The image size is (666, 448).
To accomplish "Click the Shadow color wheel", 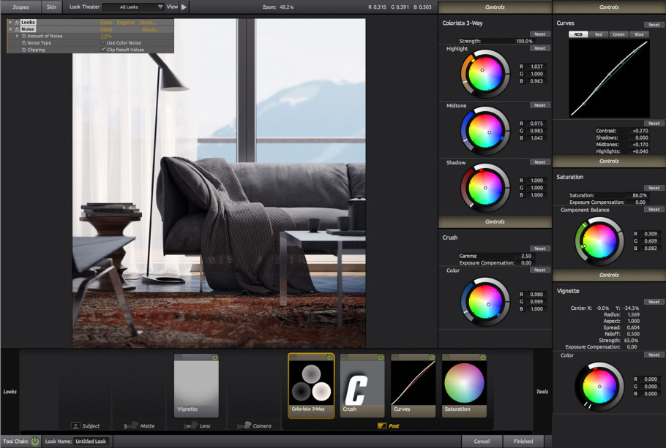I will (x=485, y=188).
